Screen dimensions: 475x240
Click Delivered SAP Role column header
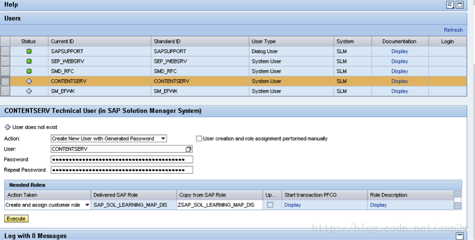[134, 195]
